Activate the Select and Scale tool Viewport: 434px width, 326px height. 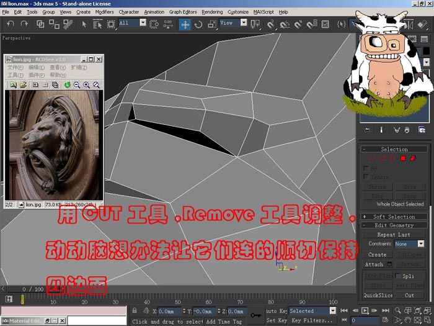[212, 24]
